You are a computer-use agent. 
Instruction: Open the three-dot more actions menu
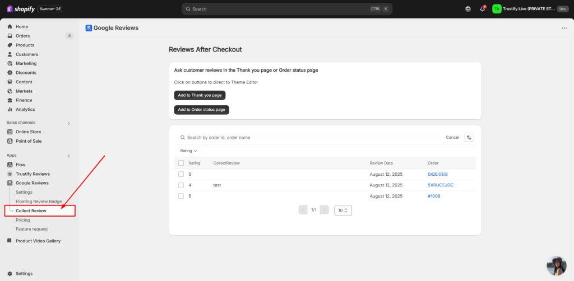pos(564,28)
